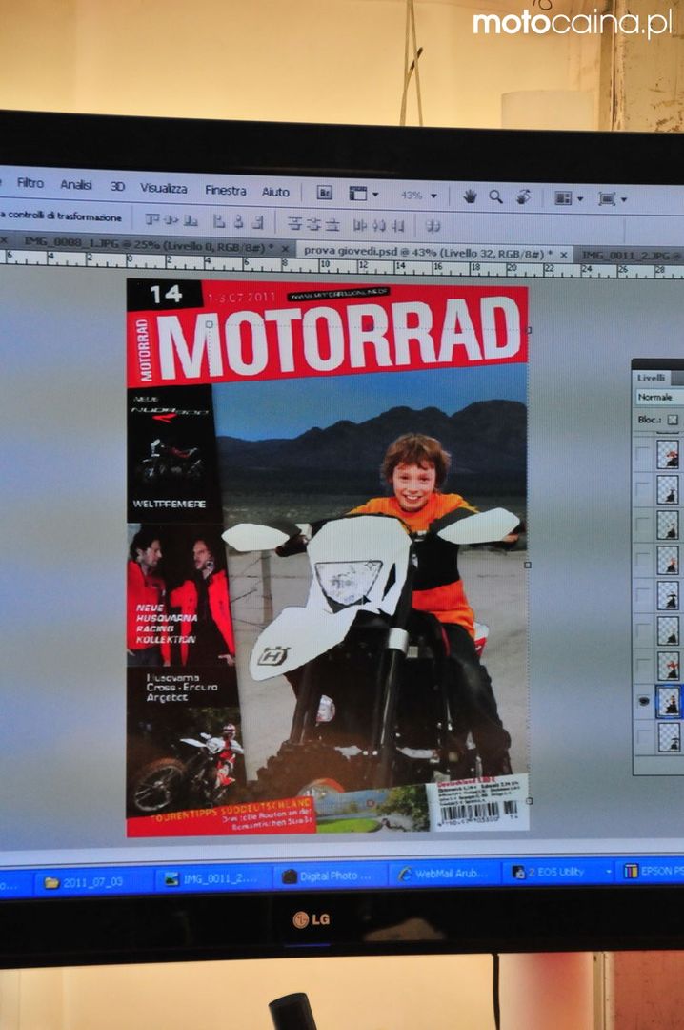Expand the Screen Mode dropdown arrow
The height and width of the screenshot is (1030, 684).
point(624,199)
